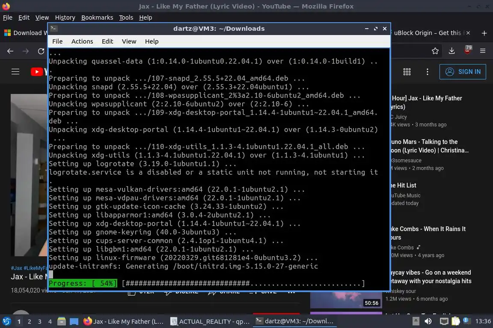Switch to workspace 3 in taskbar
The width and height of the screenshot is (493, 328).
point(40,322)
